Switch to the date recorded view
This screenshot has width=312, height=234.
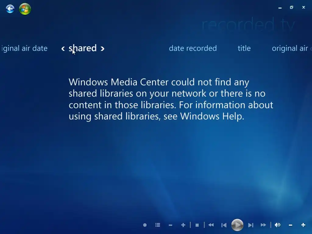pos(193,48)
